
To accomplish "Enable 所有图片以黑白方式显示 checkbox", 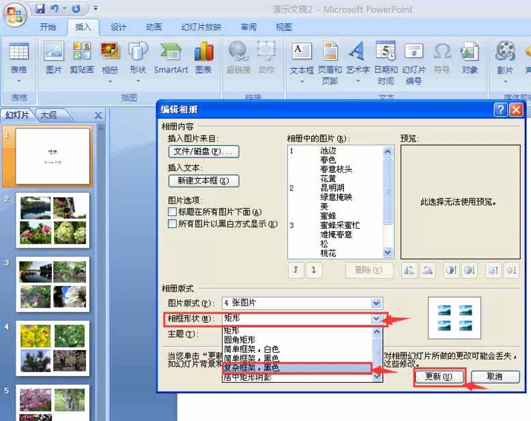I will pos(173,224).
